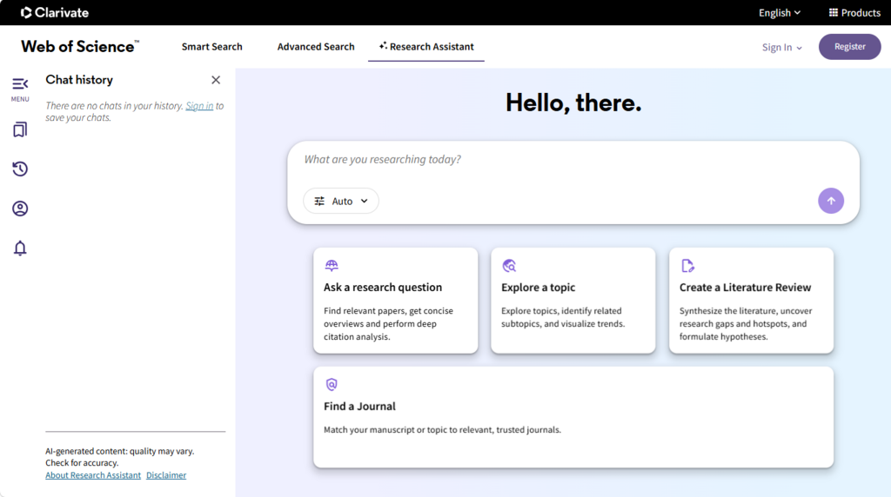Open the About Research Assistant link
Image resolution: width=891 pixels, height=497 pixels.
tap(93, 475)
